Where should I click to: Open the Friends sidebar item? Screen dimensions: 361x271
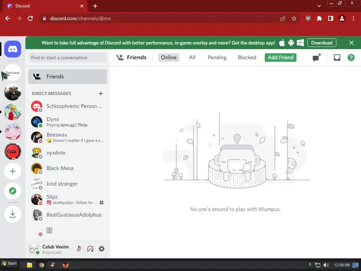pos(68,77)
